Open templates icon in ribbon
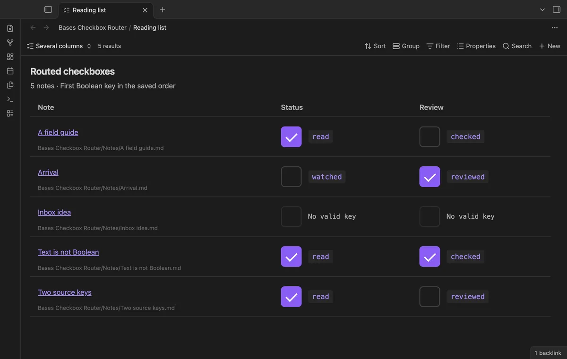 click(10, 85)
